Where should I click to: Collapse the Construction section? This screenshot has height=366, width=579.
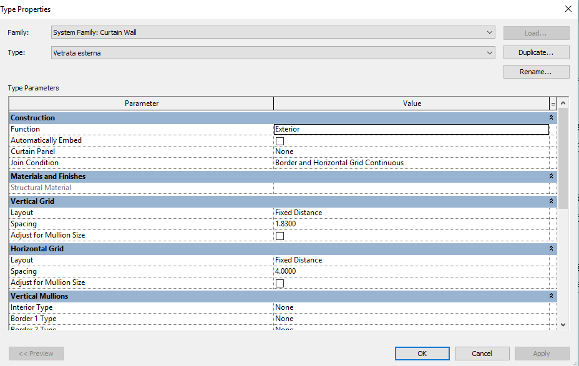tap(551, 118)
